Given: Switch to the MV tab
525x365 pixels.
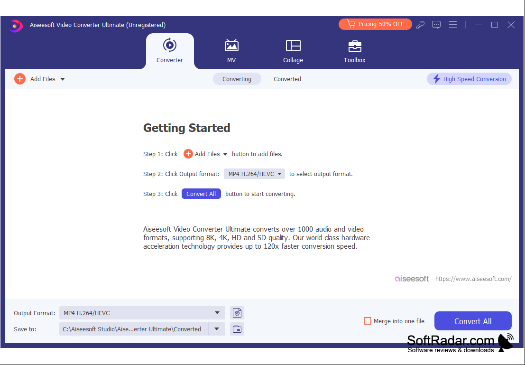Looking at the screenshot, I should (231, 51).
